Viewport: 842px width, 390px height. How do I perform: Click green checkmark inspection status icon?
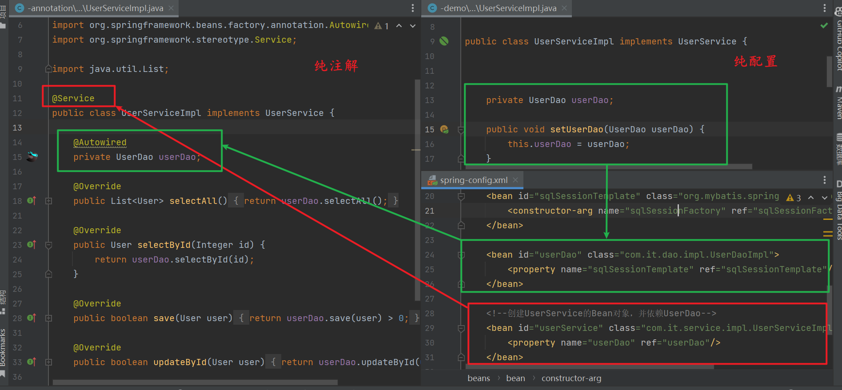pyautogui.click(x=824, y=25)
